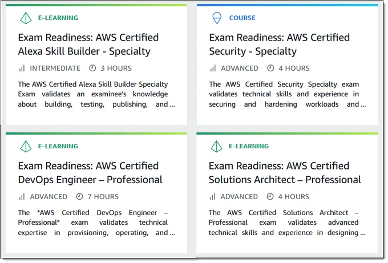Click the E-LEARNING label on DevOps Engineer card
This screenshot has width=388, height=263.
click(58, 146)
